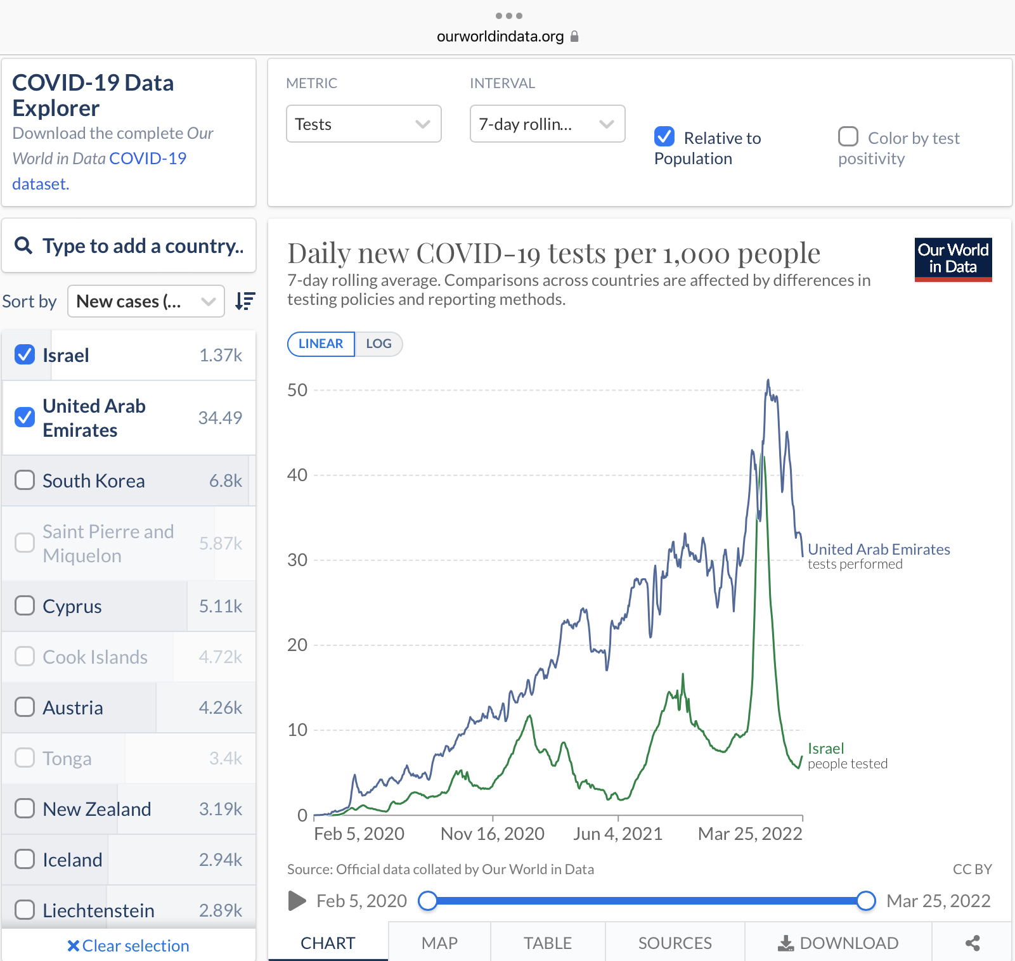Open the Sort by New cases dropdown
The width and height of the screenshot is (1015, 961).
coord(146,301)
